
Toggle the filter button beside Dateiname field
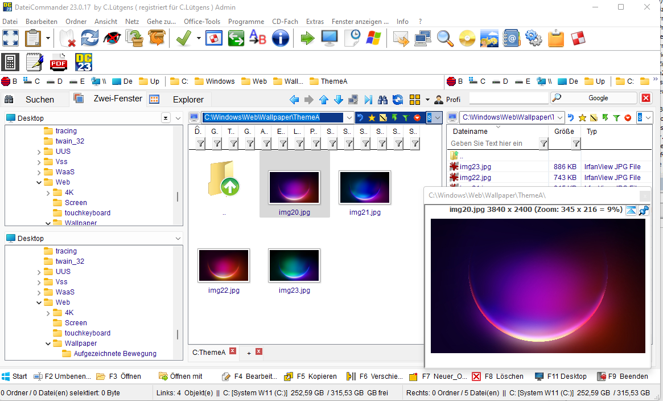point(543,144)
